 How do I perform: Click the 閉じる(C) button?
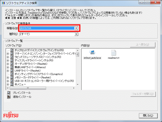148,115
